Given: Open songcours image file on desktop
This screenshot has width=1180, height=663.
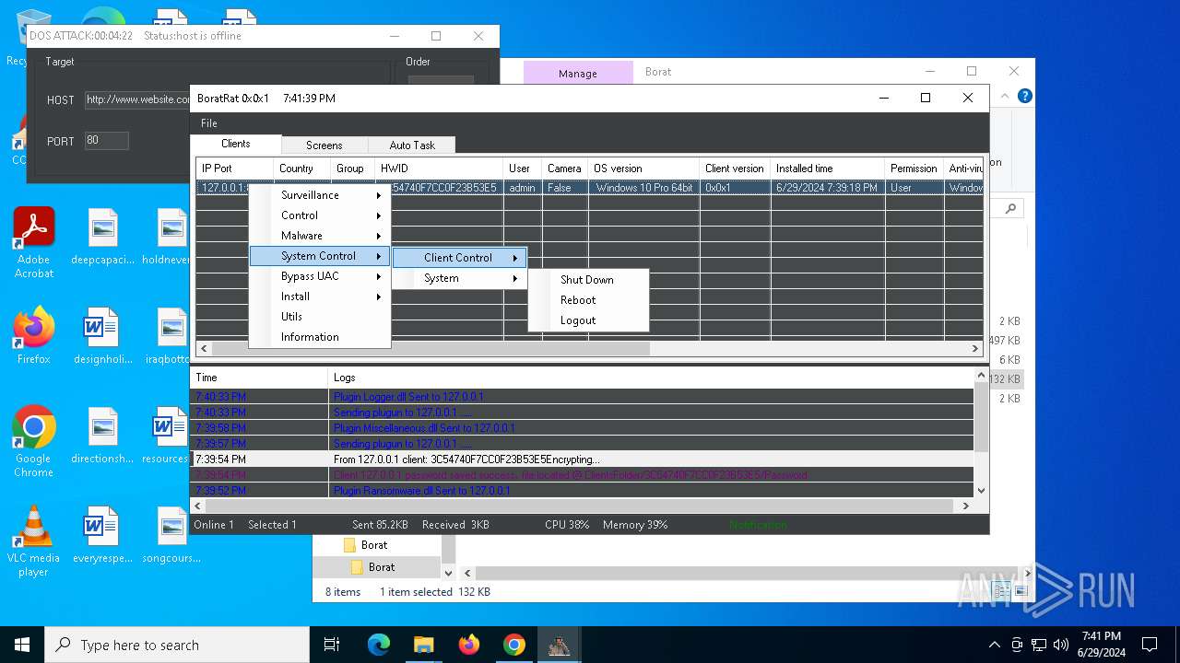Looking at the screenshot, I should (x=171, y=535).
